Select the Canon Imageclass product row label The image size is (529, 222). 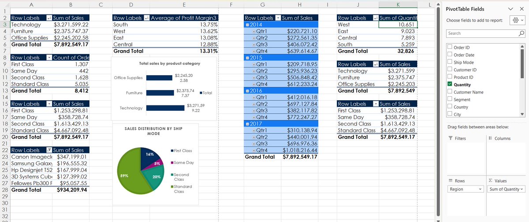click(x=31, y=156)
